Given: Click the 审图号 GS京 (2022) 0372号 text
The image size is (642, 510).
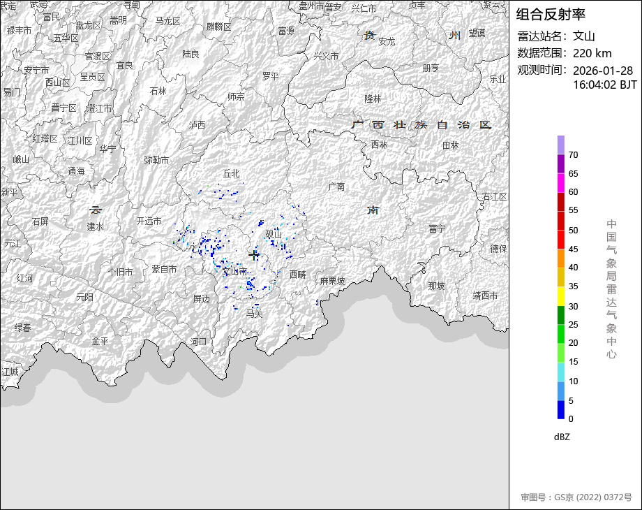Looking at the screenshot, I should point(576,497).
